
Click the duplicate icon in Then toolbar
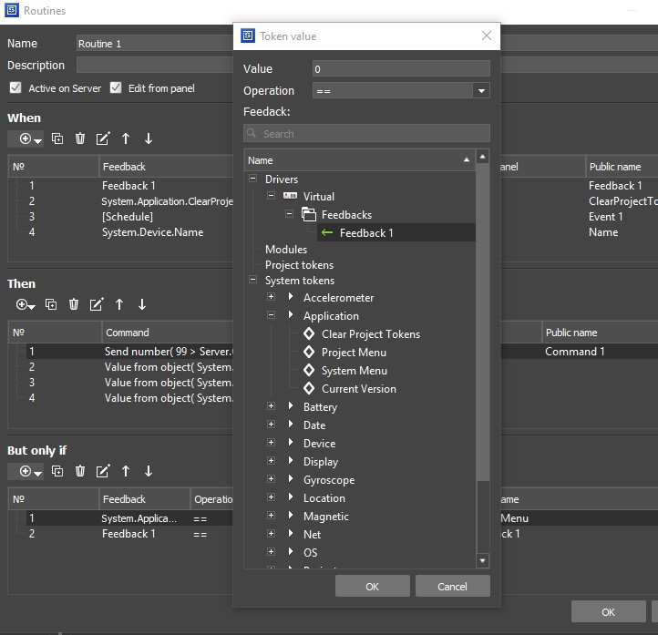click(x=51, y=304)
